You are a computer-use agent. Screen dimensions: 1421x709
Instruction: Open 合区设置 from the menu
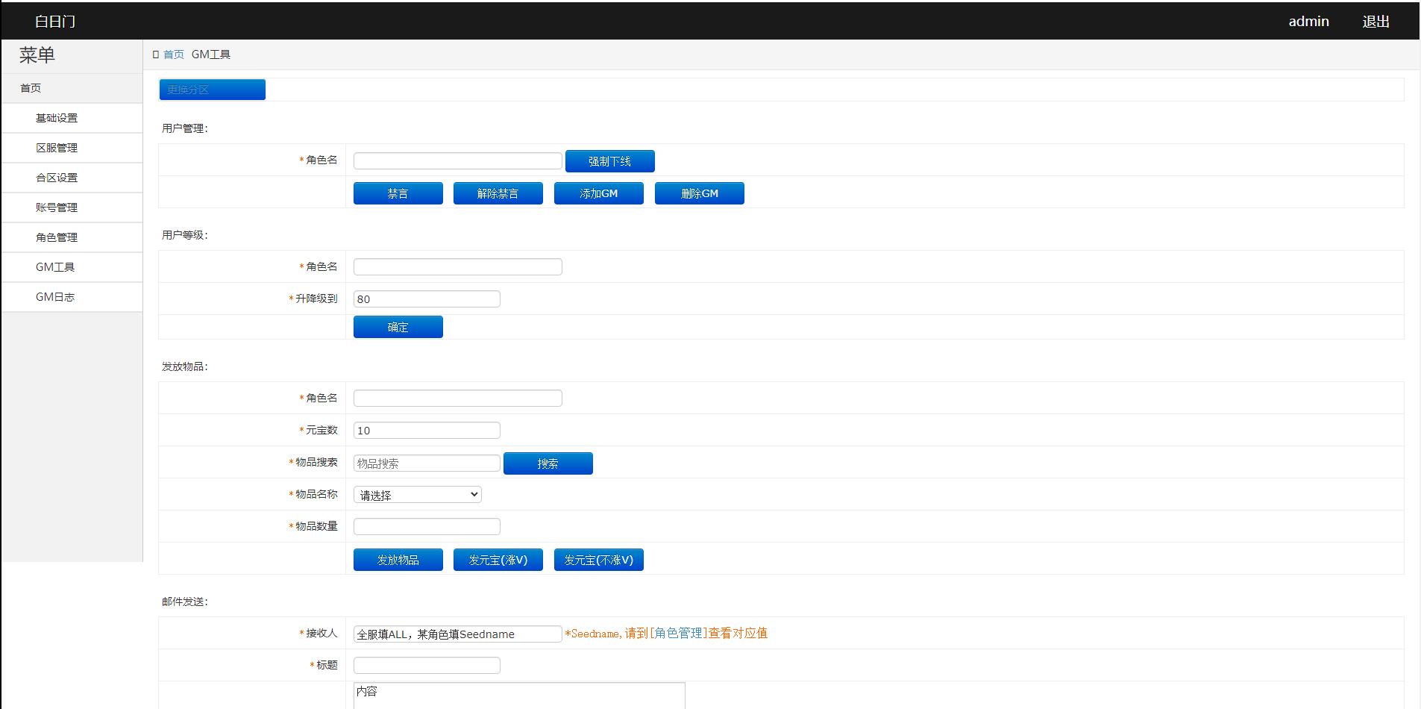click(x=56, y=177)
